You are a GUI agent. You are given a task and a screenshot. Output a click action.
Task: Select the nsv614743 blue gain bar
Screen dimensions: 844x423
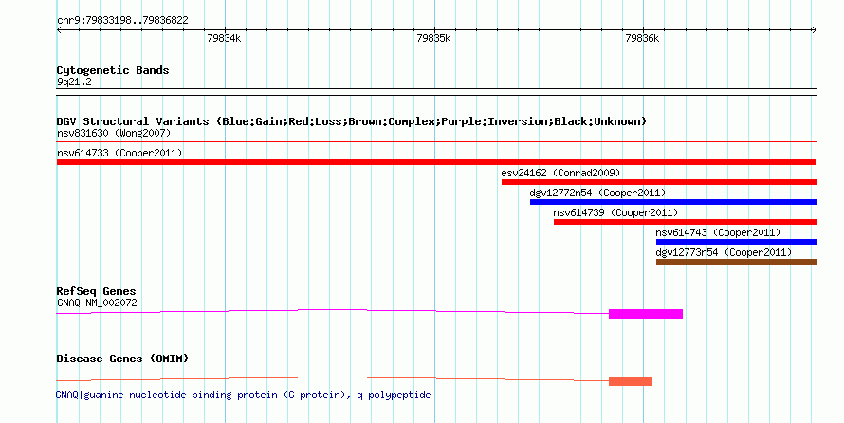point(736,242)
